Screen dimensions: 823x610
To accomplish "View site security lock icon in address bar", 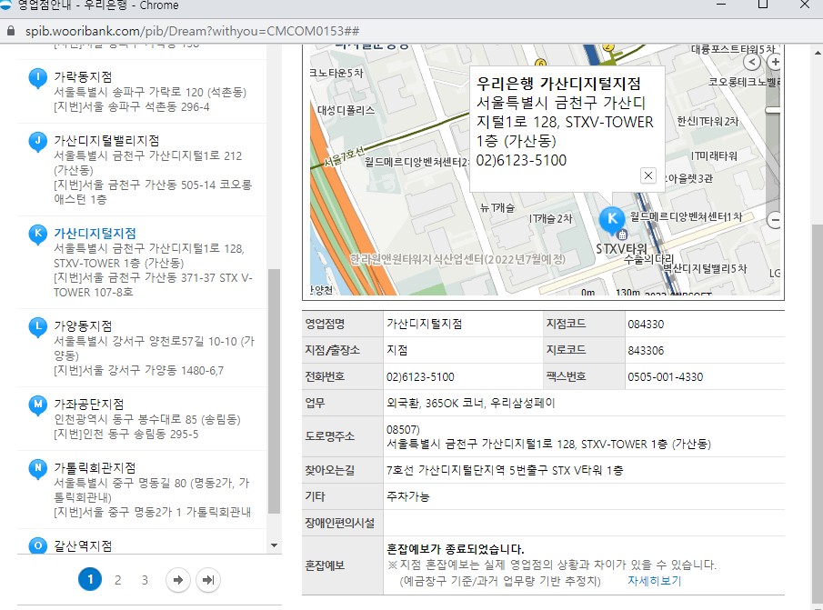I will pos(11,31).
